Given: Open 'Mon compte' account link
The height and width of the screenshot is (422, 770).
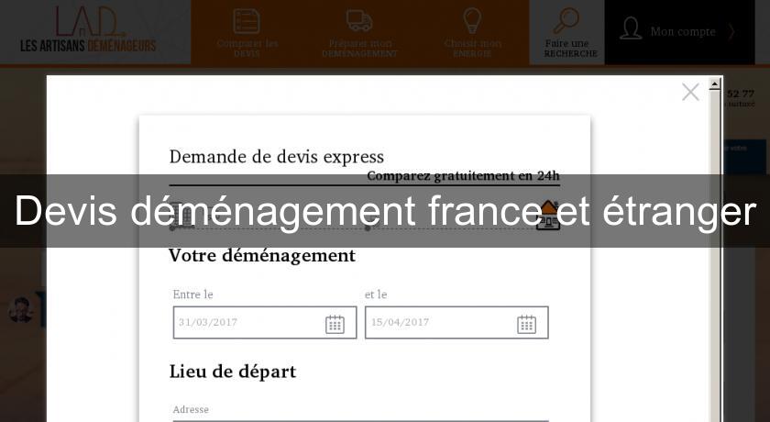Looking at the screenshot, I should coord(682,31).
